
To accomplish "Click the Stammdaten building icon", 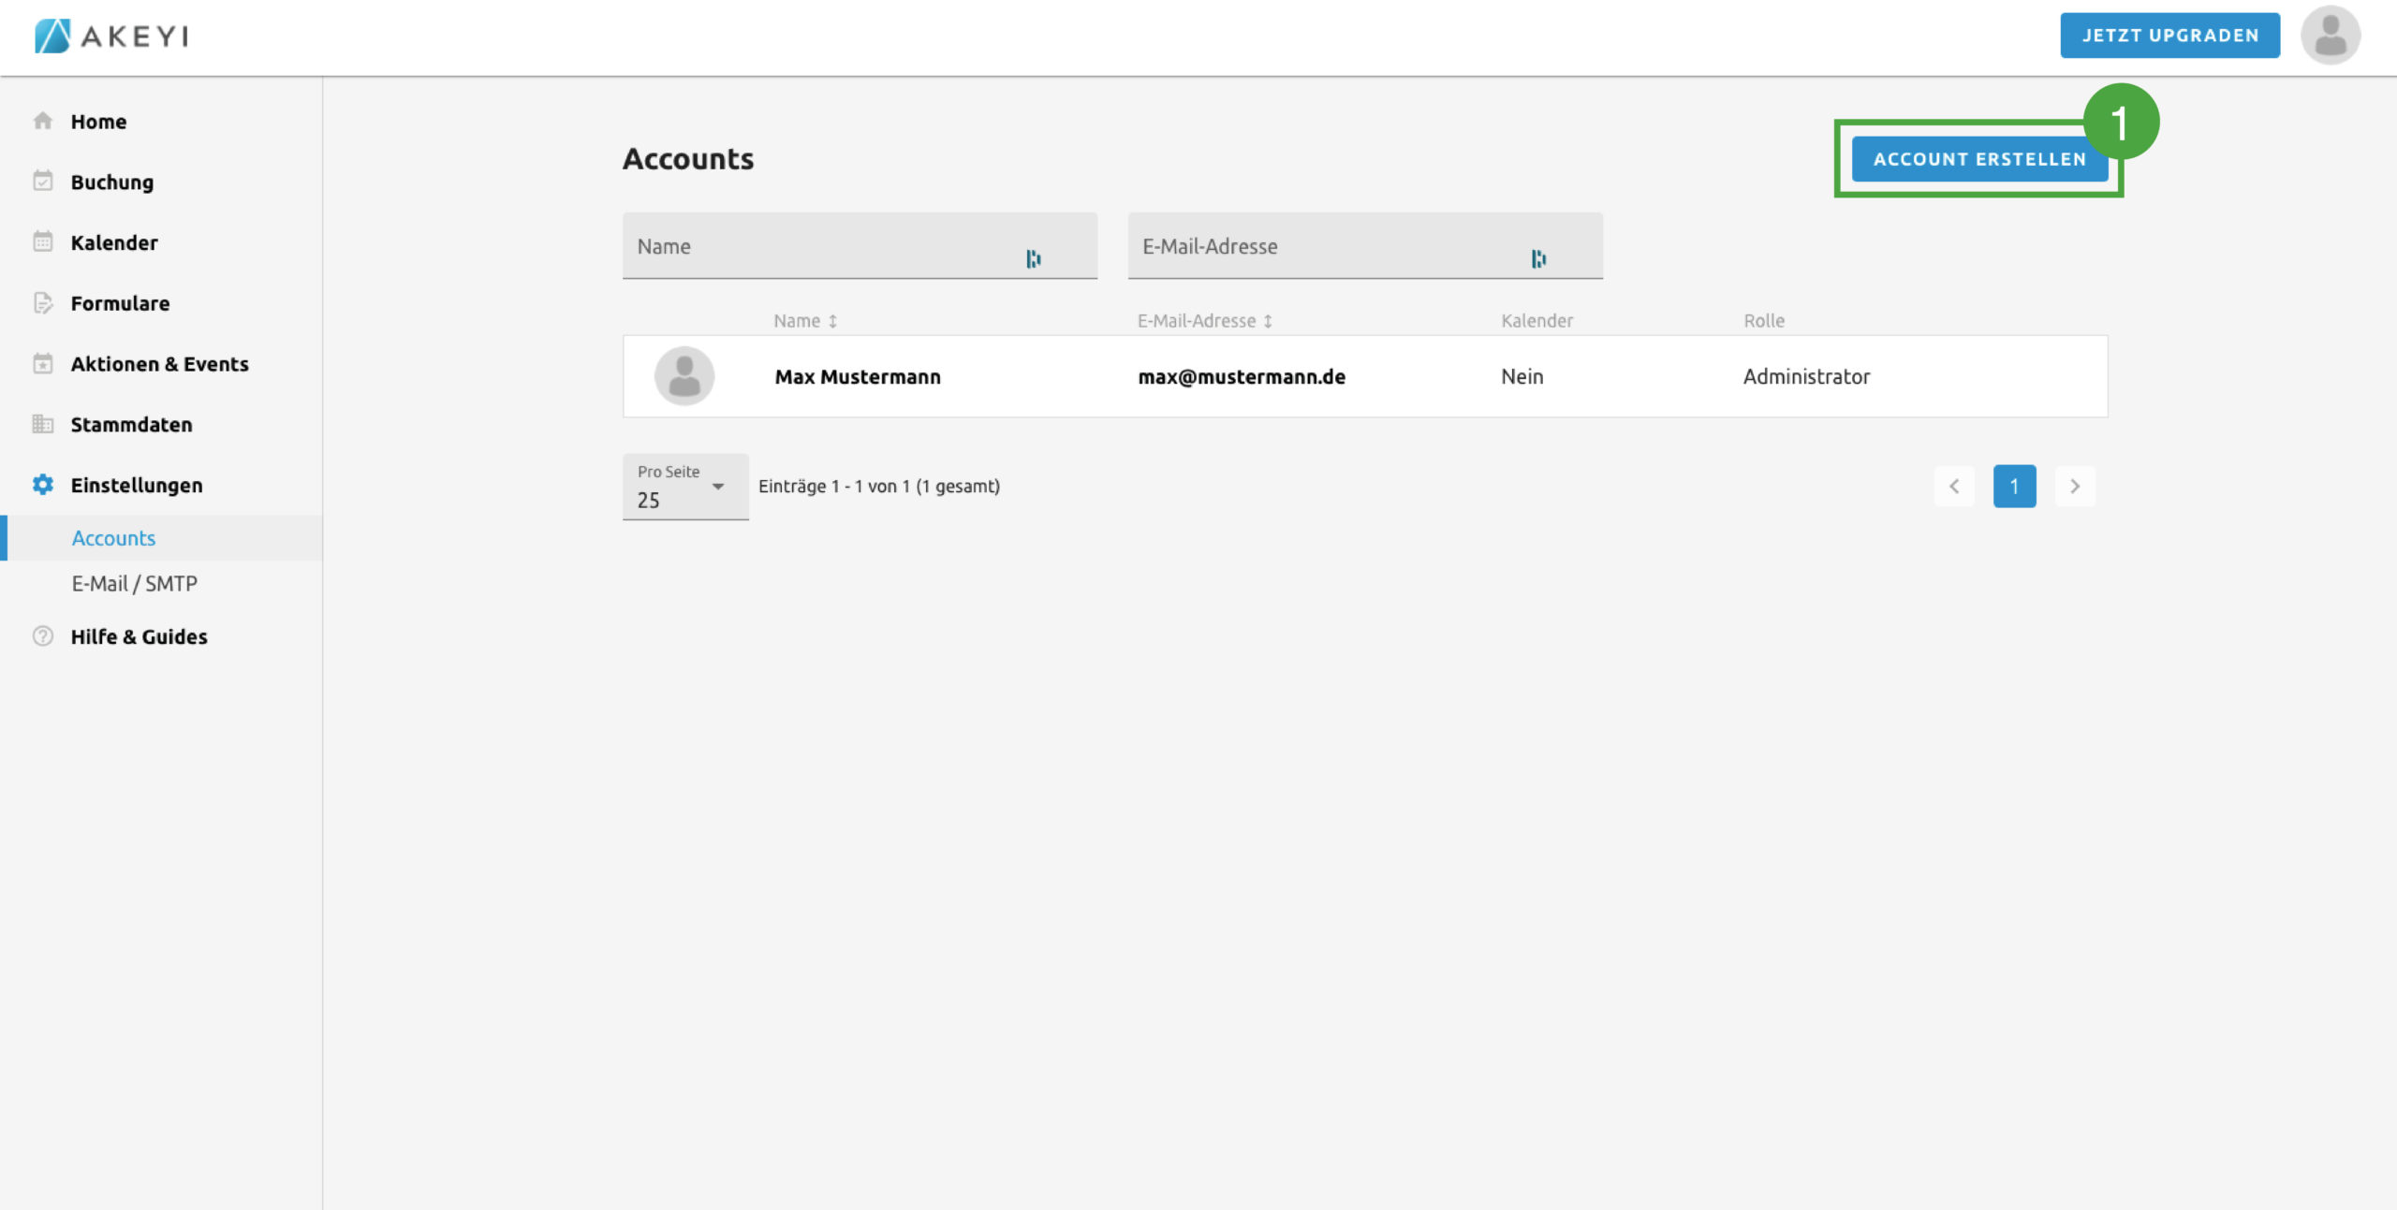I will [x=43, y=424].
